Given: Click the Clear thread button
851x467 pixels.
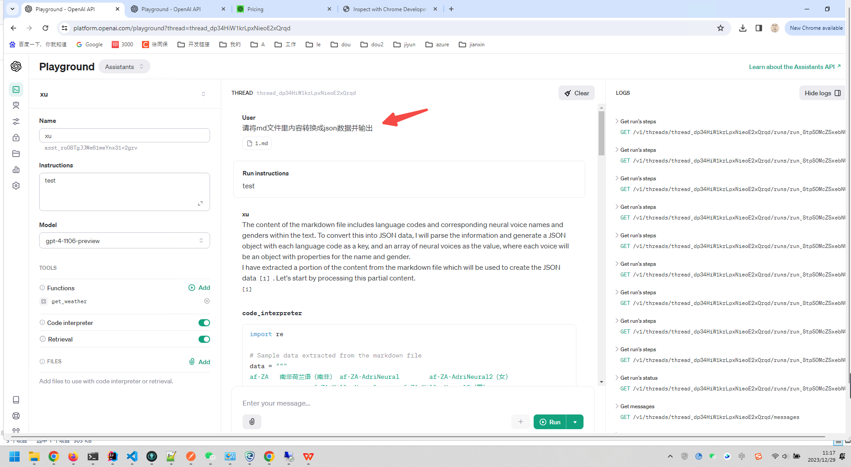Looking at the screenshot, I should tap(577, 93).
